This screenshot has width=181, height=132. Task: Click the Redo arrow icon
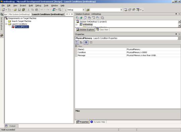click(48, 10)
